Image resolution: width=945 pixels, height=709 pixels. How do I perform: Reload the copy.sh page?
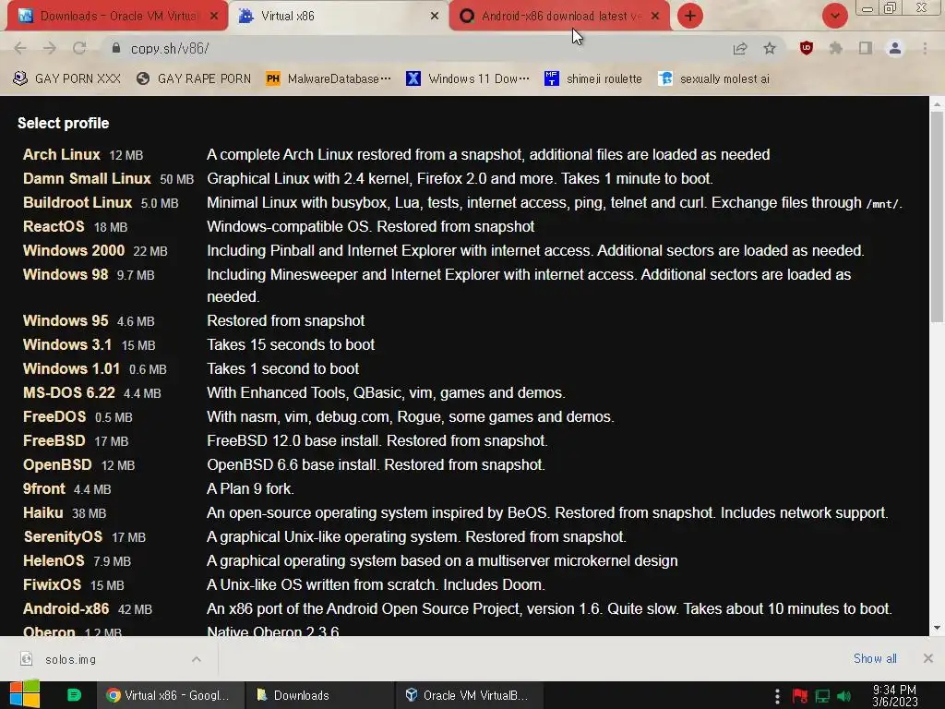click(79, 48)
